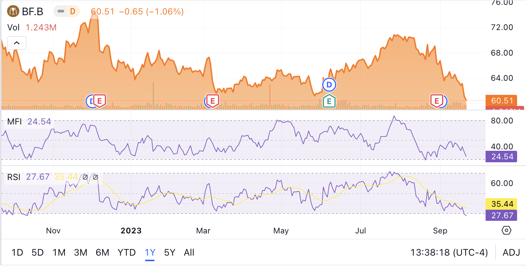
Task: Click the green E earnings badge near May
Action: [x=329, y=100]
